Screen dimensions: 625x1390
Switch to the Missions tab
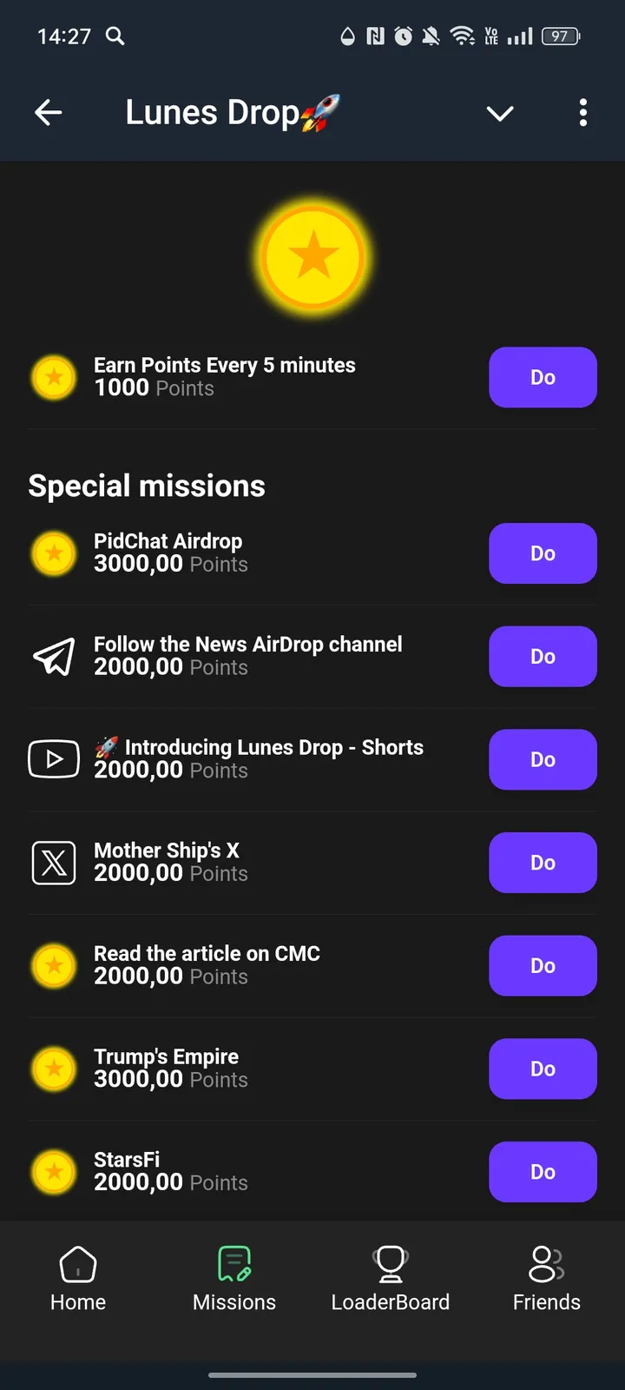(234, 1277)
